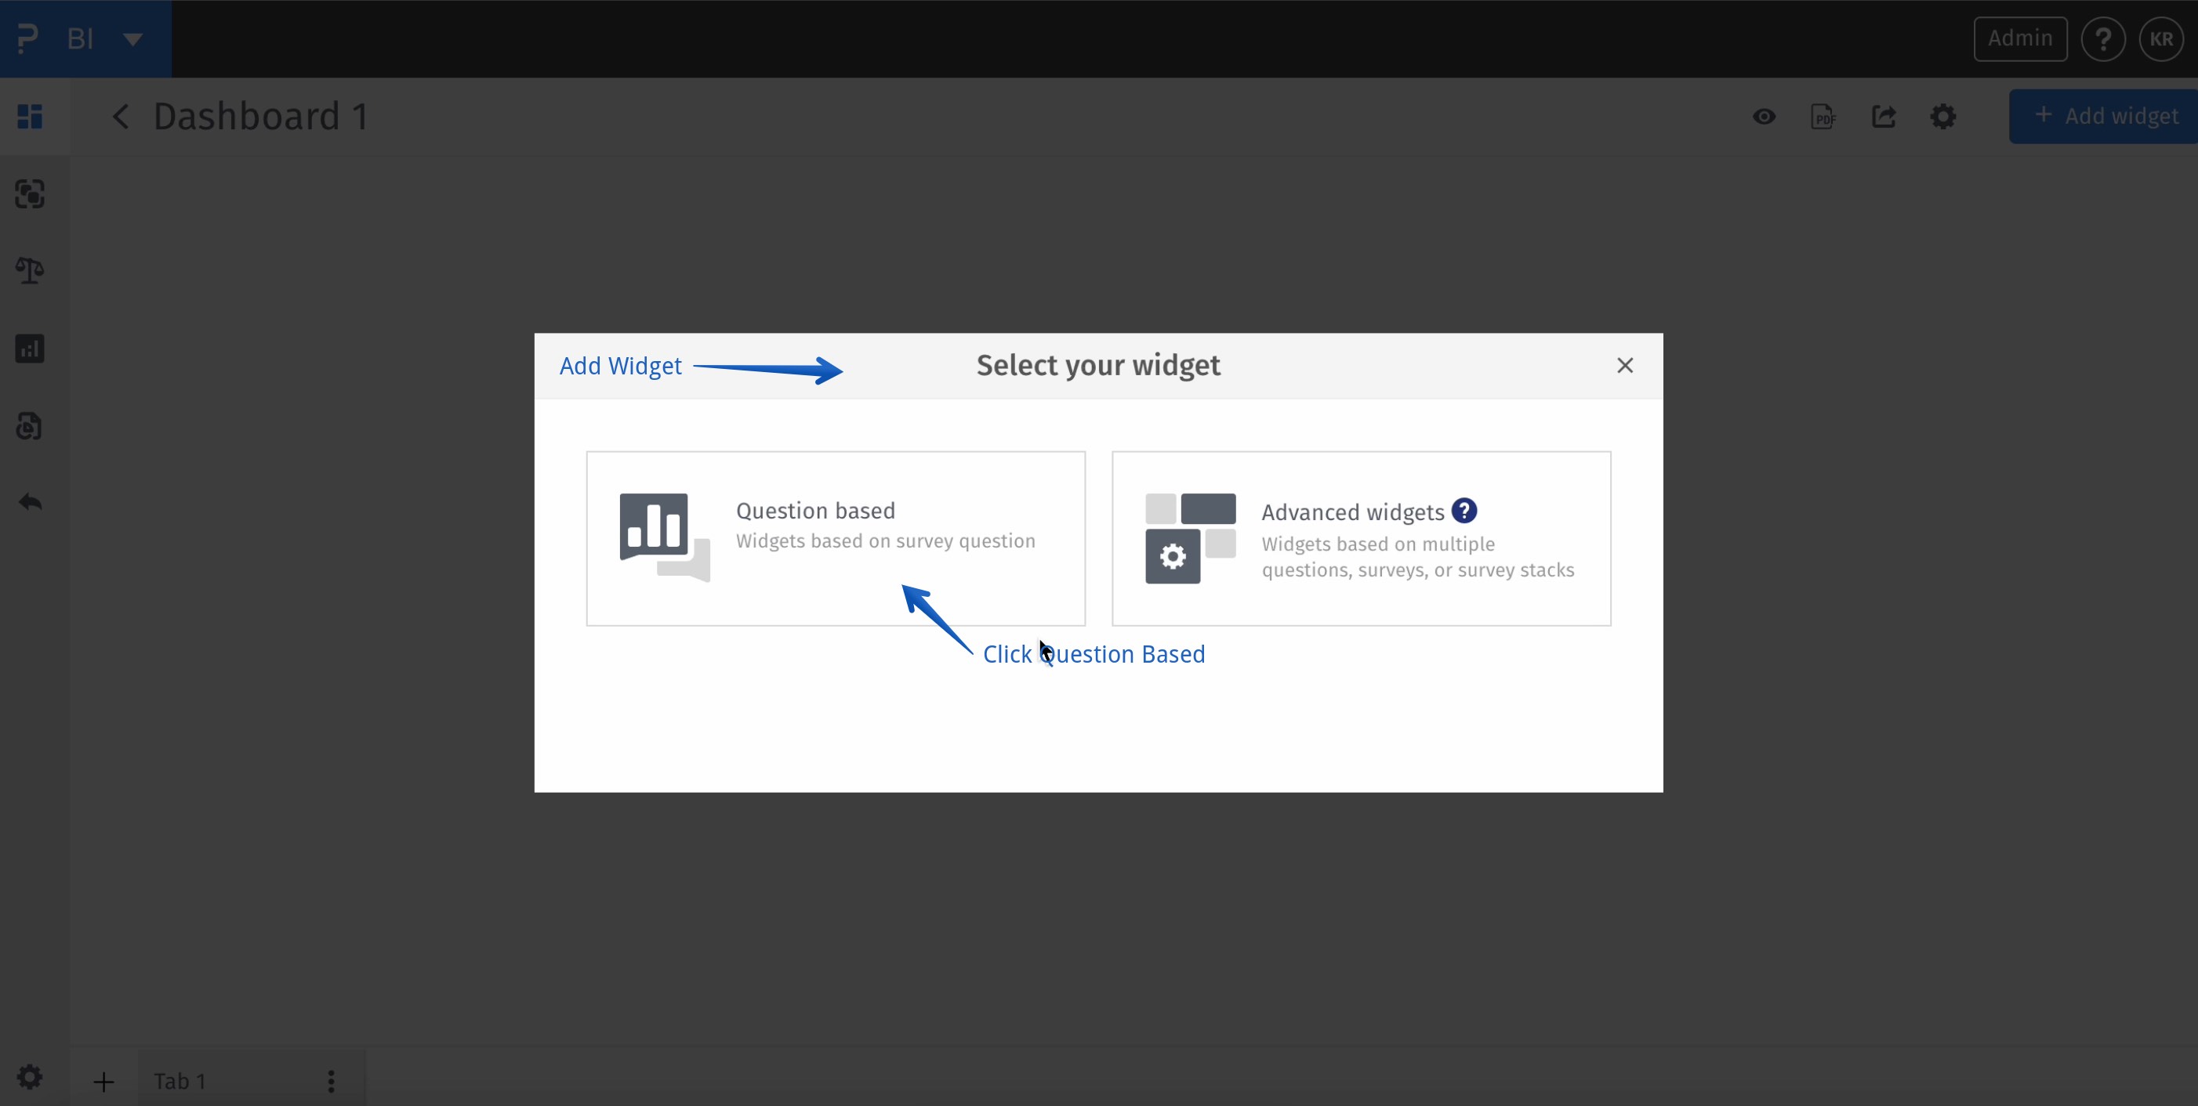Image resolution: width=2198 pixels, height=1106 pixels.
Task: Click the Add widget button
Action: (x=2105, y=116)
